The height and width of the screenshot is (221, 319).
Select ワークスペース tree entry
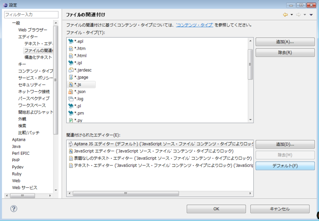[x=32, y=105]
